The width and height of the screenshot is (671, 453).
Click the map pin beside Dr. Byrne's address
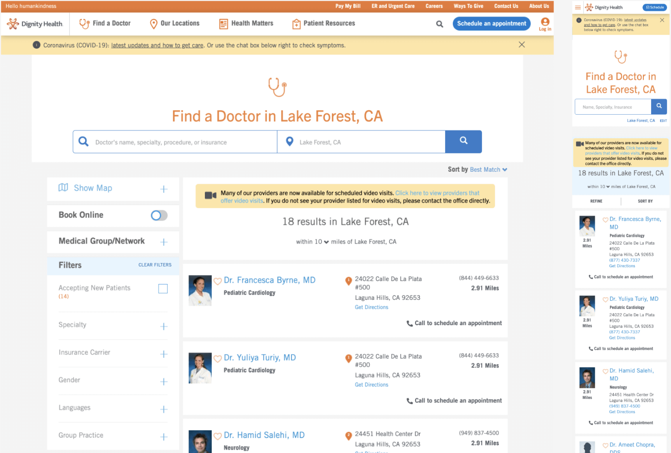[x=348, y=281]
